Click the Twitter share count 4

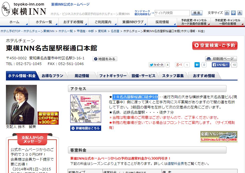tap(168, 65)
